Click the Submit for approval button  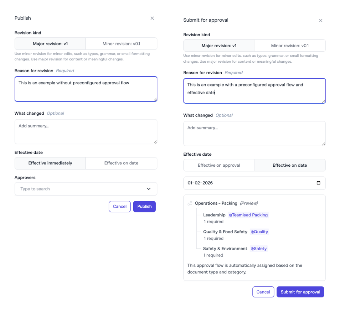coord(300,292)
